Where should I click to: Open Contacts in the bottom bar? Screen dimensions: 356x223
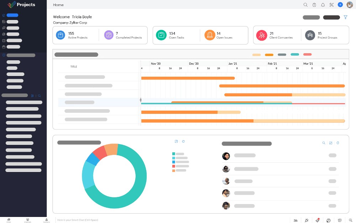tap(46, 220)
